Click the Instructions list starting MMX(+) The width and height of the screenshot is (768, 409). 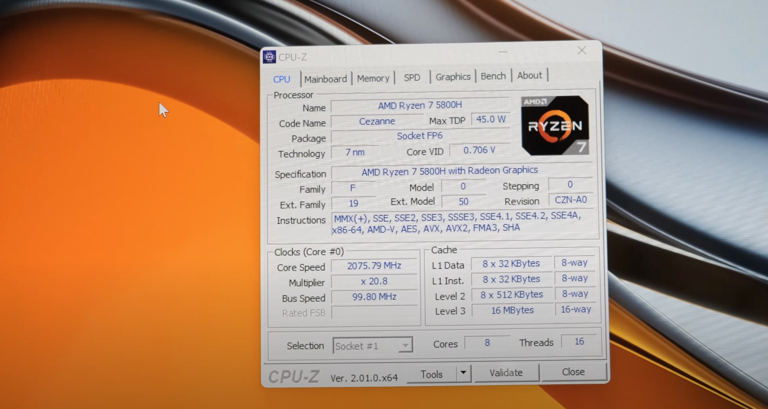click(463, 222)
